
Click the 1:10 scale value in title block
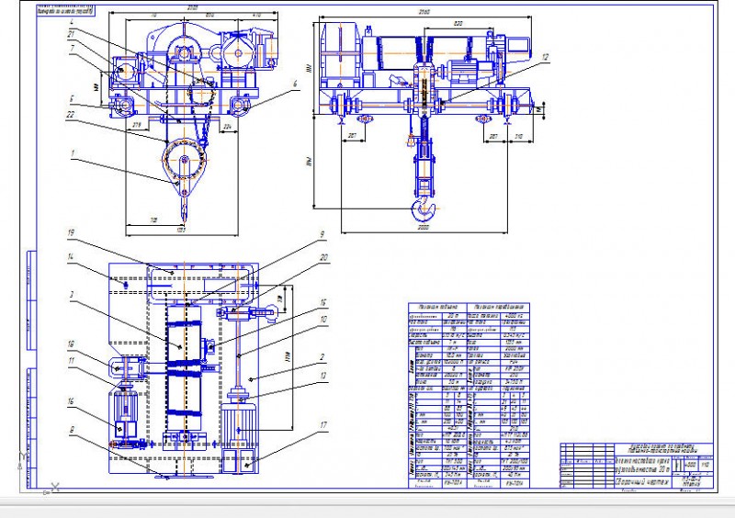point(706,465)
